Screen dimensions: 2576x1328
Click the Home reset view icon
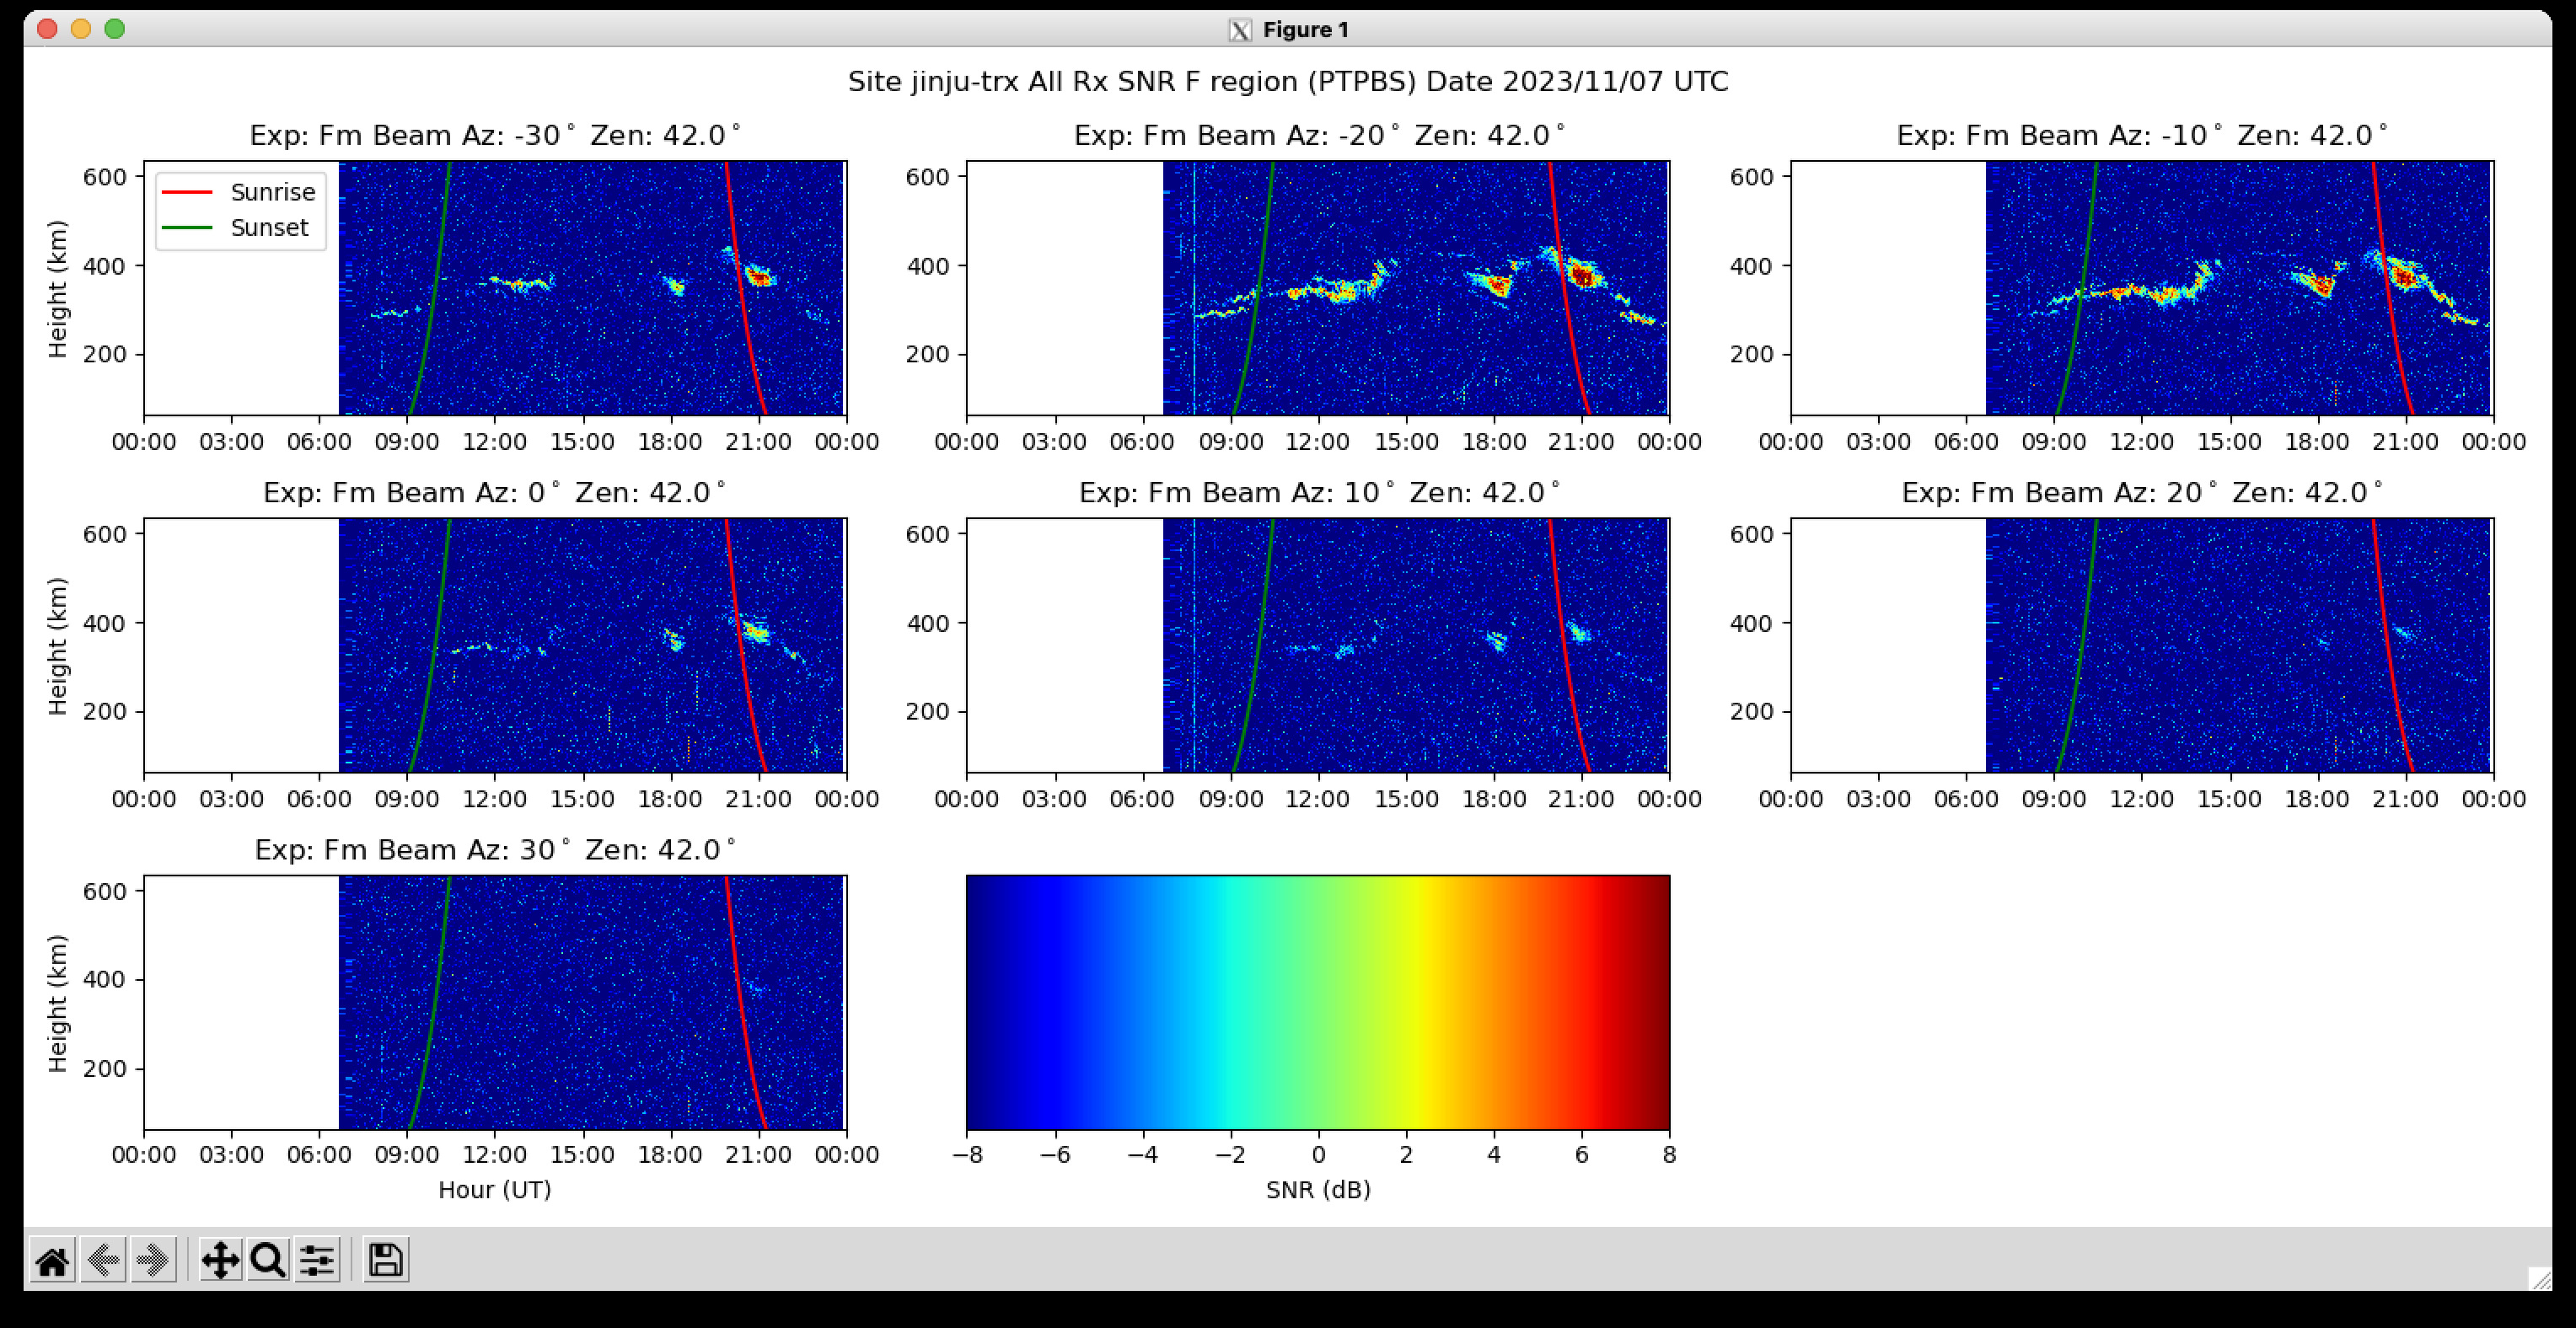pyautogui.click(x=52, y=1260)
